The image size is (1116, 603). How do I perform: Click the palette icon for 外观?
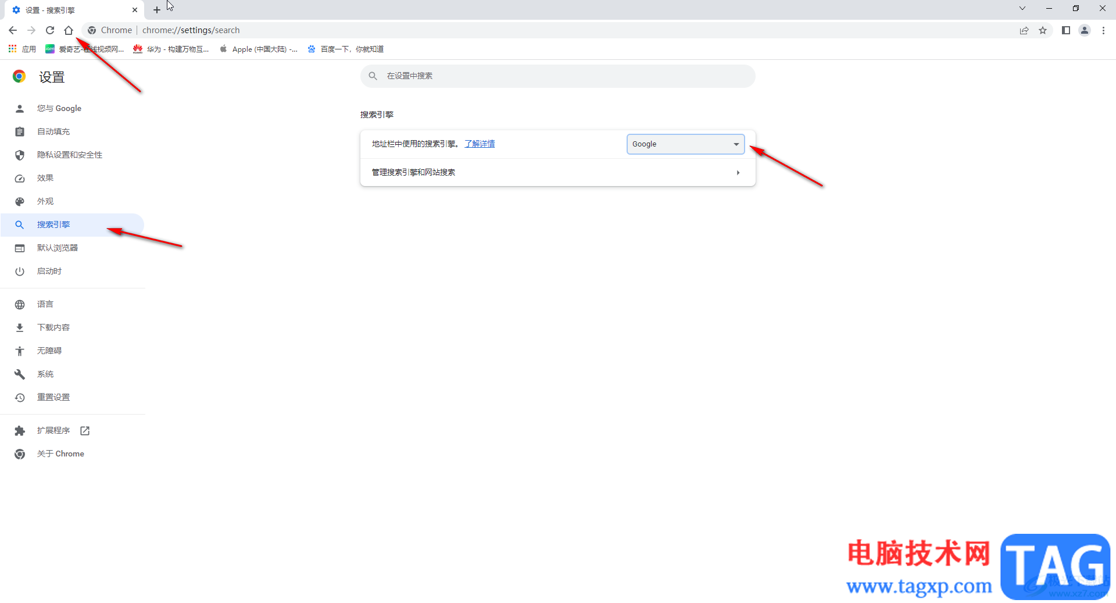click(x=20, y=201)
